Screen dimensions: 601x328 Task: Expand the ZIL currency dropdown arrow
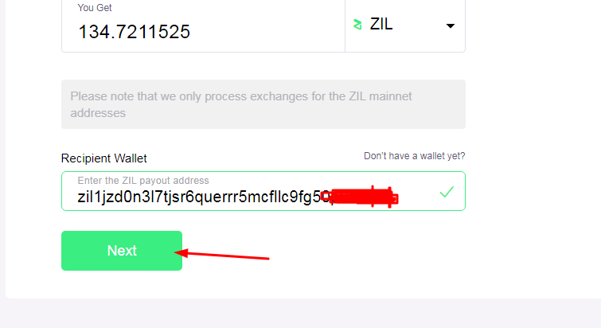(451, 26)
